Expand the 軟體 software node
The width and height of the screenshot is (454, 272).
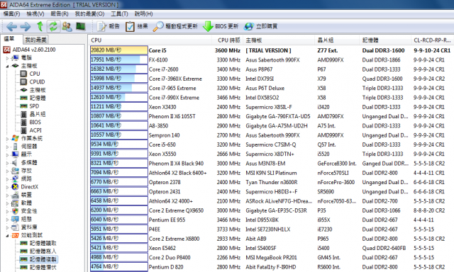(7, 203)
